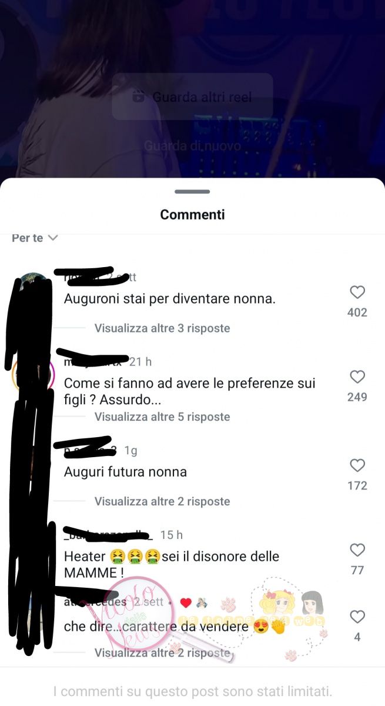Tap the "Guarda altri reel" button
The image size is (385, 706).
coord(193,96)
